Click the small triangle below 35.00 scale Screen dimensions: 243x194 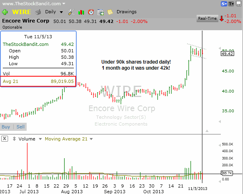(x=220, y=122)
